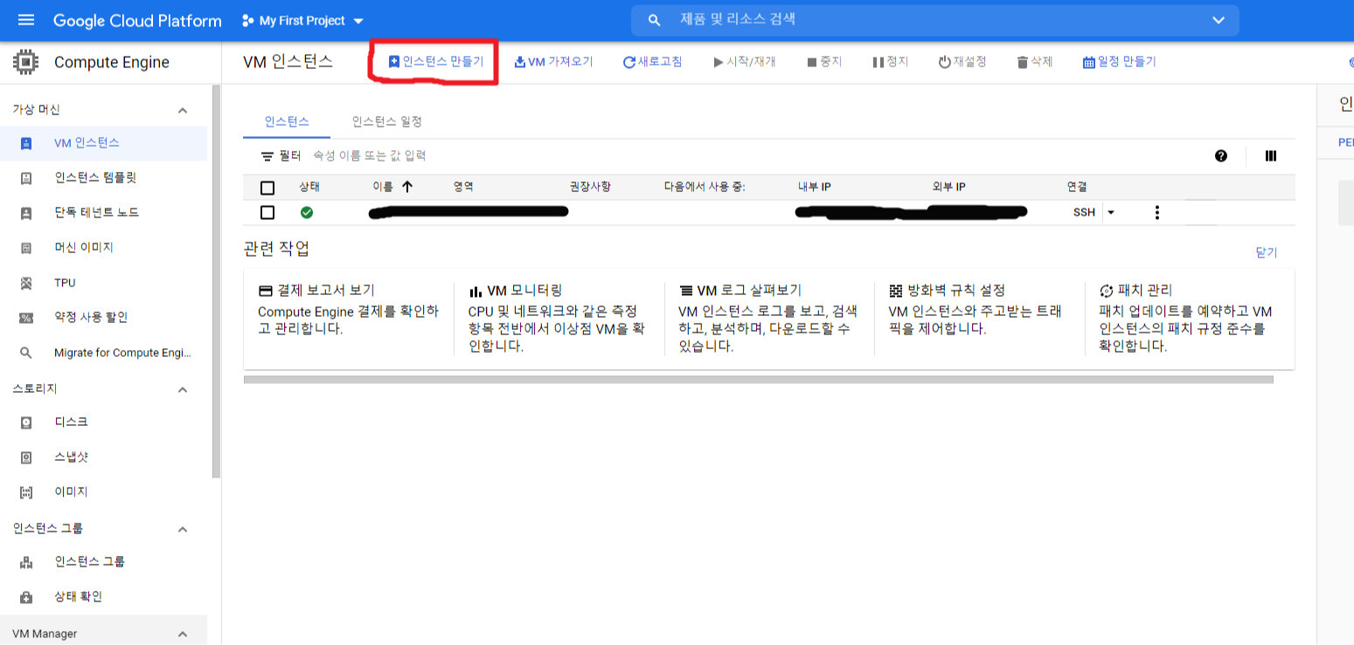Screen dimensions: 1354x645
Task: Click the 인스턴스 그룹 sidebar icon
Action: coord(26,562)
